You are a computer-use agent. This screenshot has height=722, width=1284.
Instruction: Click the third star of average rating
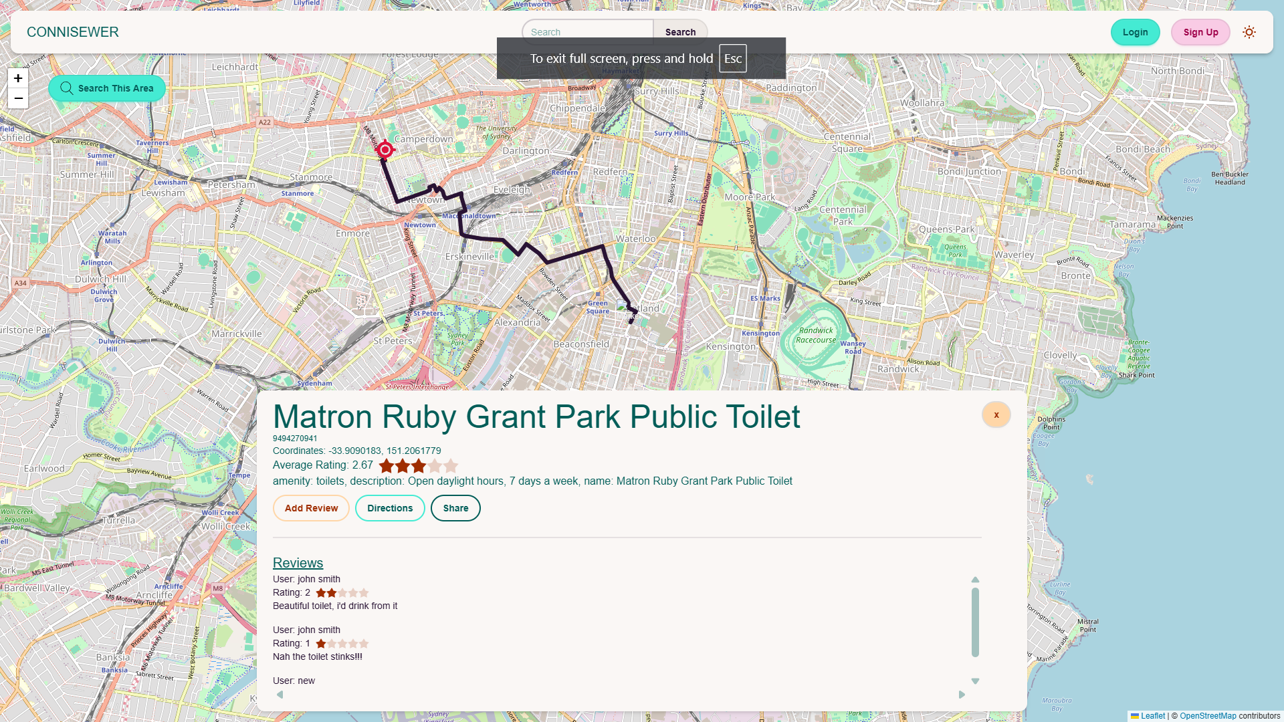[x=419, y=466]
